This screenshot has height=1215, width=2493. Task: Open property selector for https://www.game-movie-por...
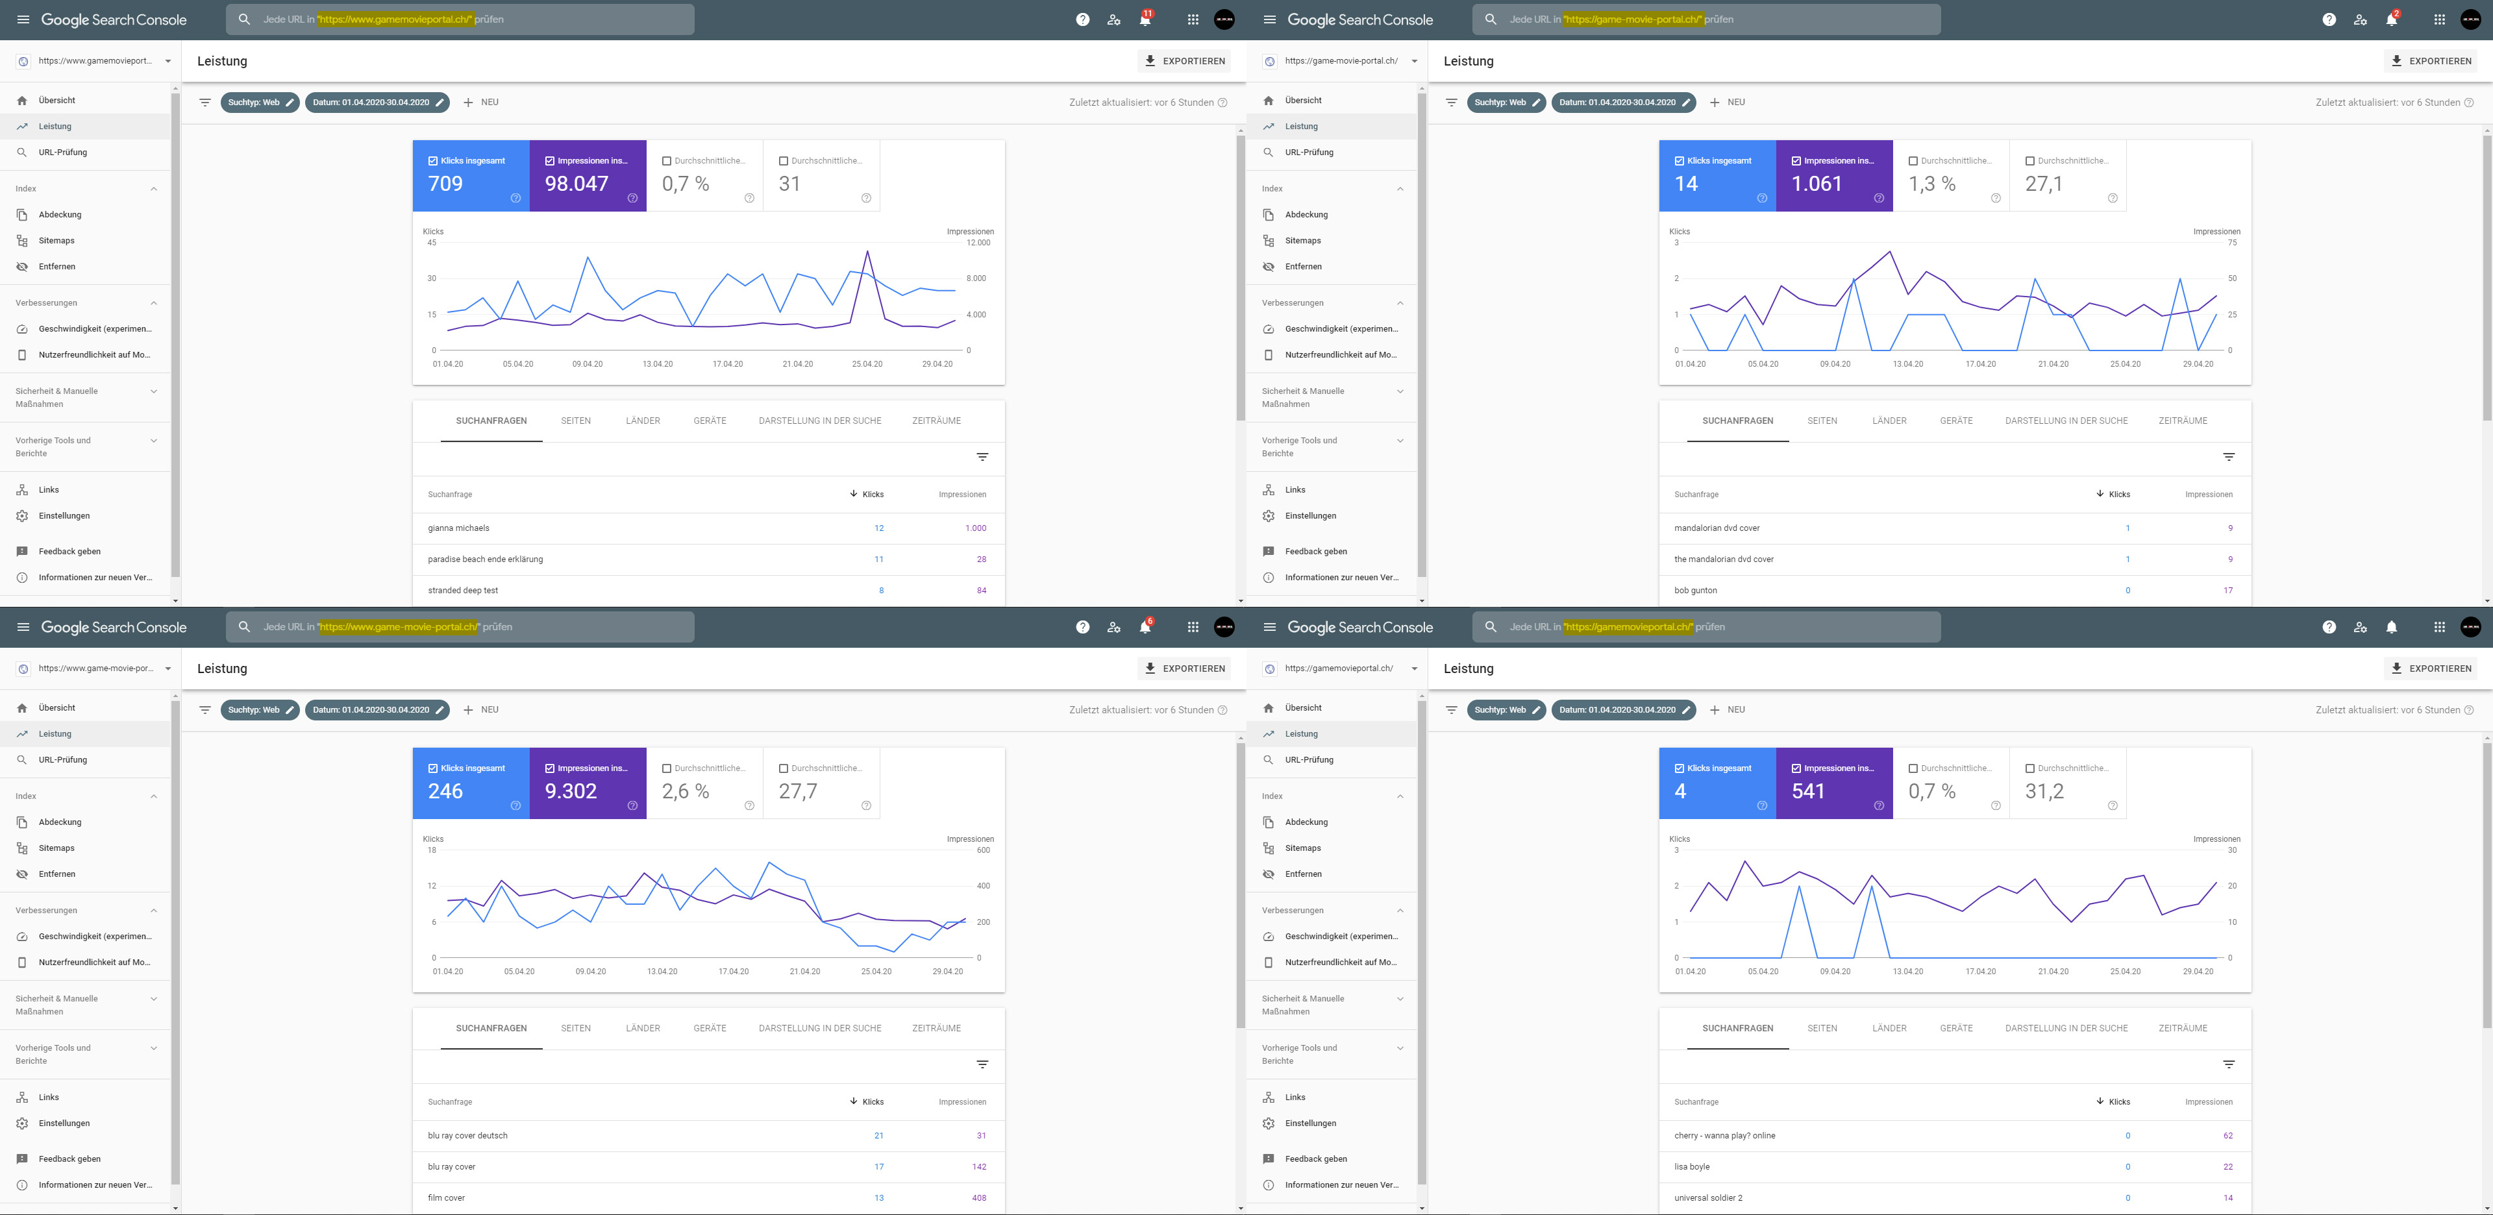(94, 669)
